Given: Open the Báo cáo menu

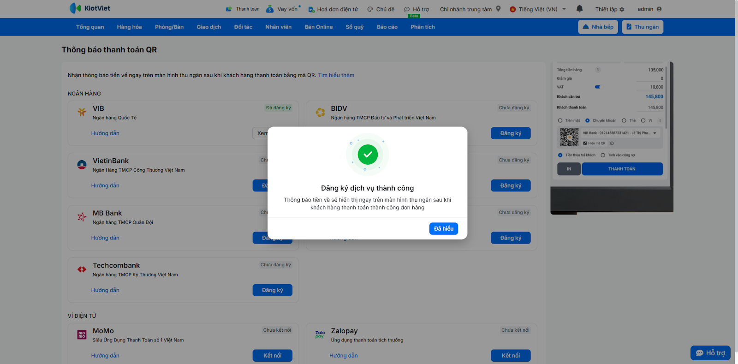Looking at the screenshot, I should point(387,27).
